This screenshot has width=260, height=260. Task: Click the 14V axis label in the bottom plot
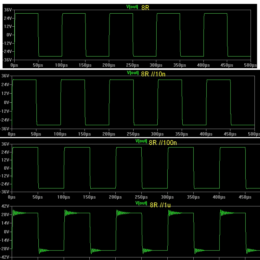[5, 223]
